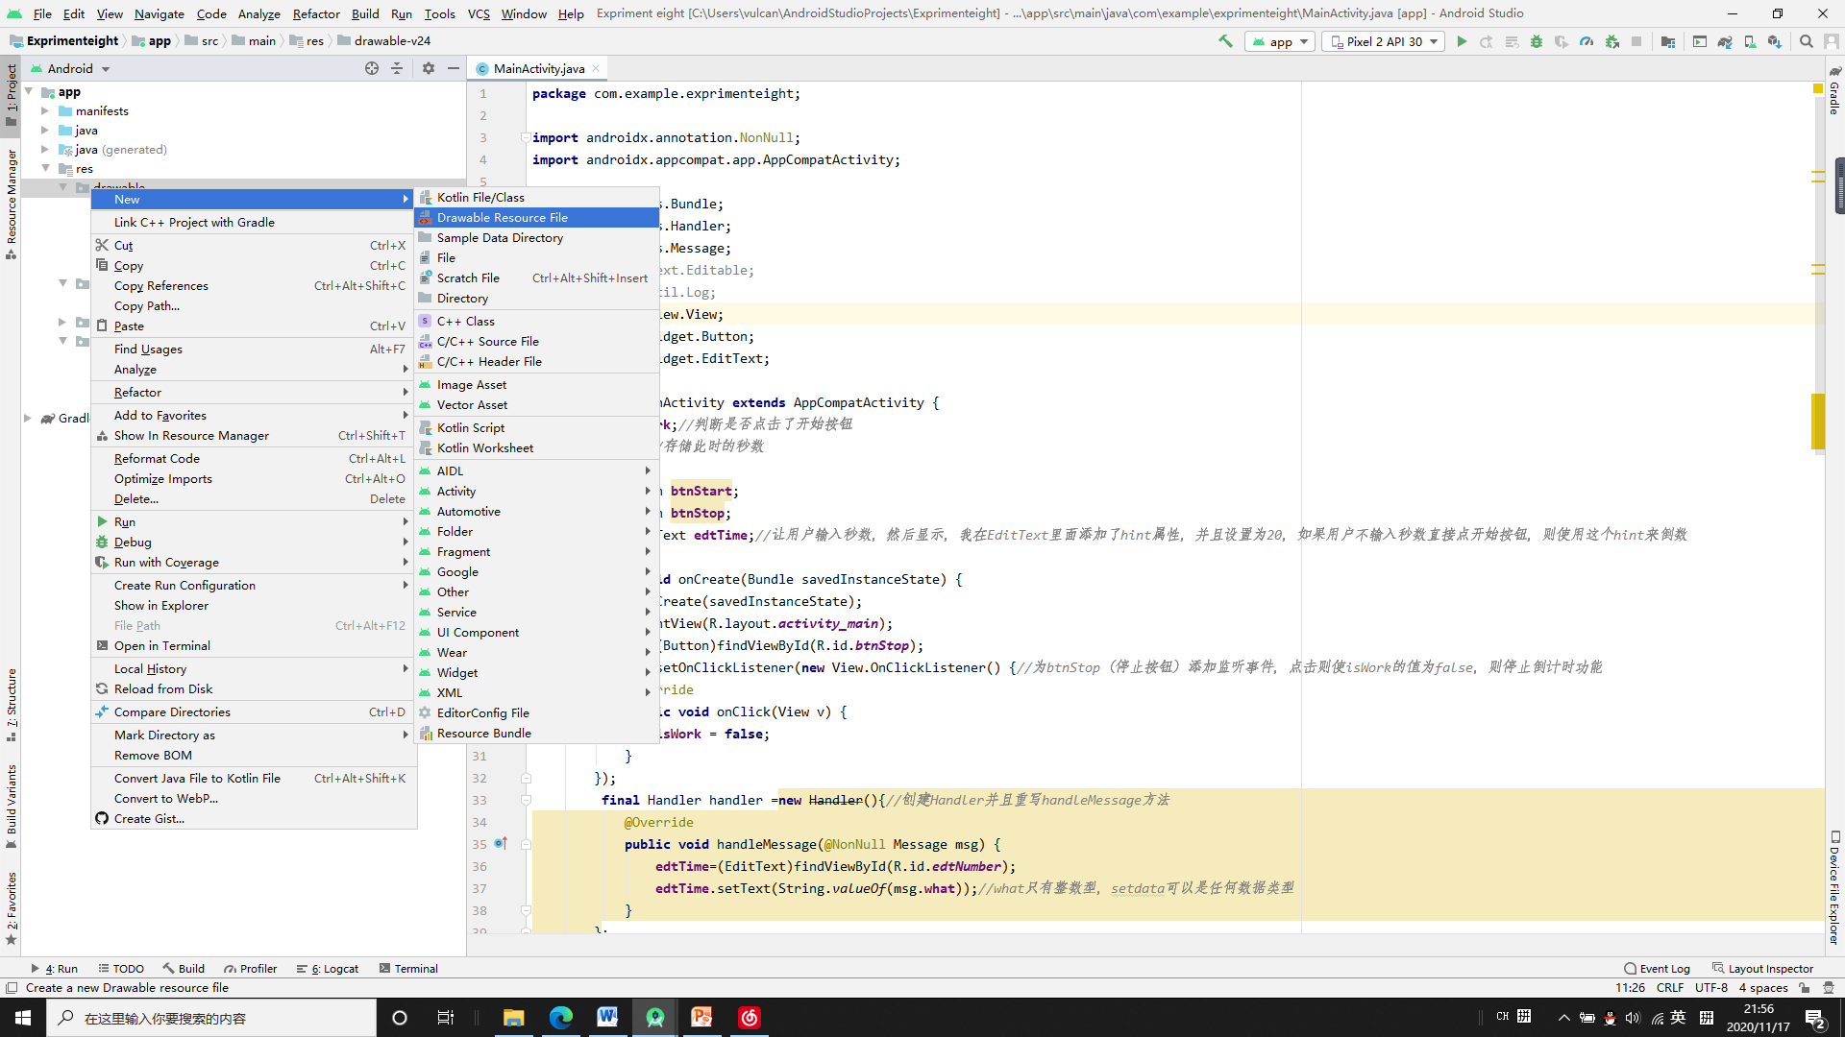Open the profiler gauge icon in the toolbar
This screenshot has width=1845, height=1037.
1587,41
